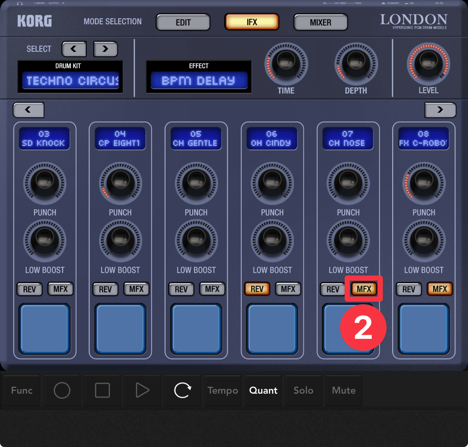Viewport: 468px width, 447px height.
Task: Click the master LEVEL knob
Action: tap(428, 64)
